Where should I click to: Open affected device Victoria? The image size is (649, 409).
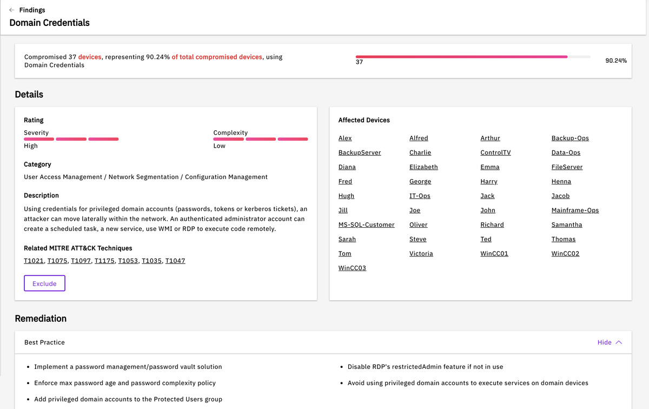[x=421, y=254]
